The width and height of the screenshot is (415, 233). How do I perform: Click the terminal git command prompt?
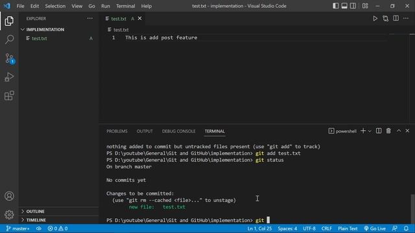pos(188,220)
